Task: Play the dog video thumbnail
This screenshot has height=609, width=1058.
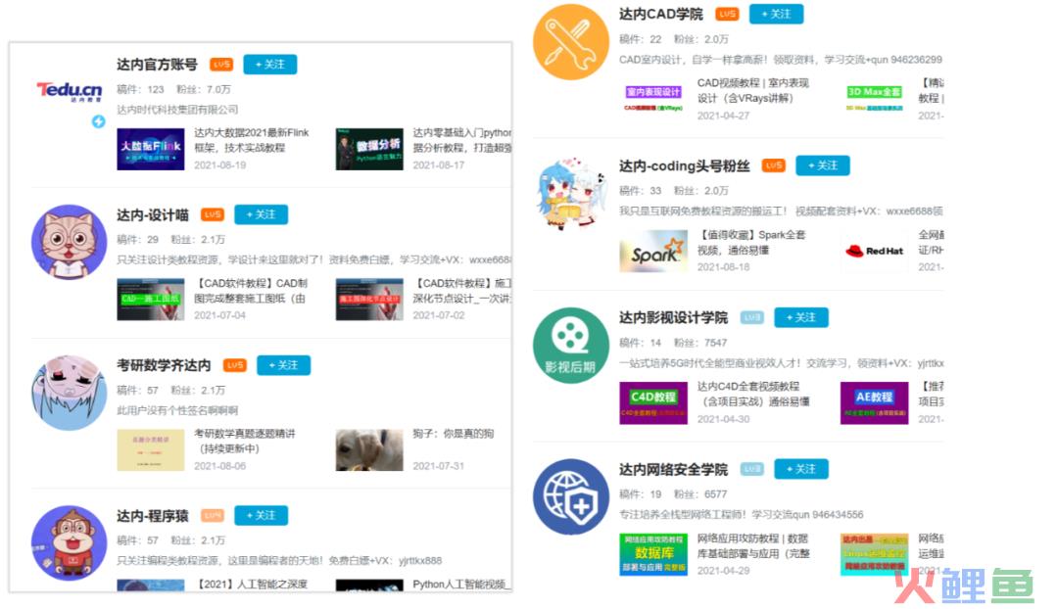Action: [x=369, y=449]
